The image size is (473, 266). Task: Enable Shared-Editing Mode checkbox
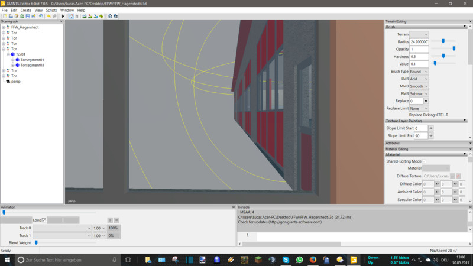[x=424, y=161]
